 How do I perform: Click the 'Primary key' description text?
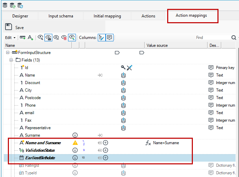pyautogui.click(x=225, y=68)
